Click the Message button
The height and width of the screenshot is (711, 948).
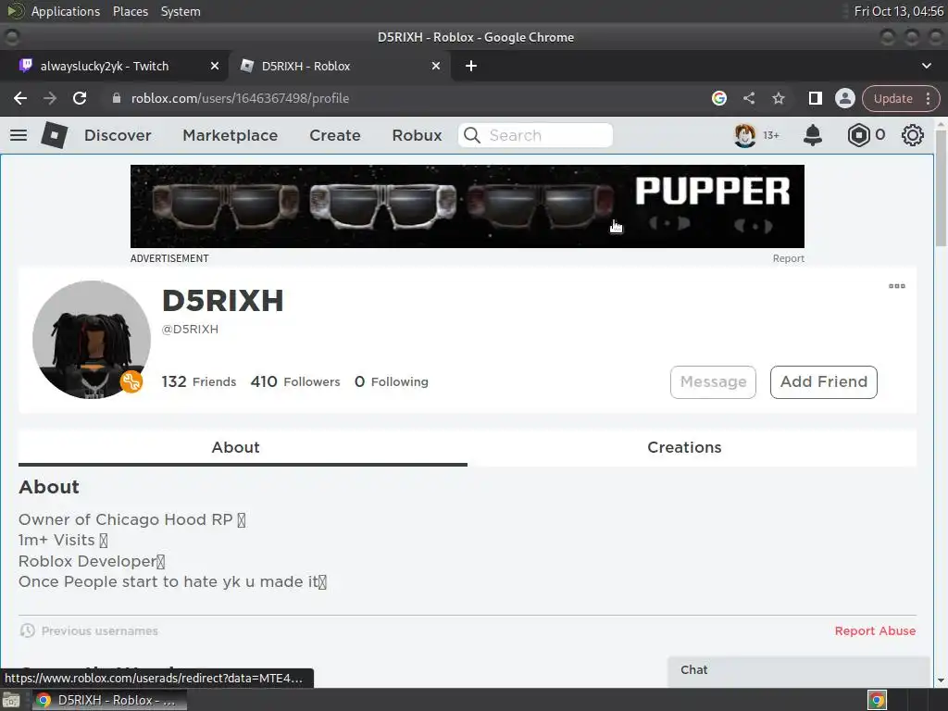click(x=714, y=382)
